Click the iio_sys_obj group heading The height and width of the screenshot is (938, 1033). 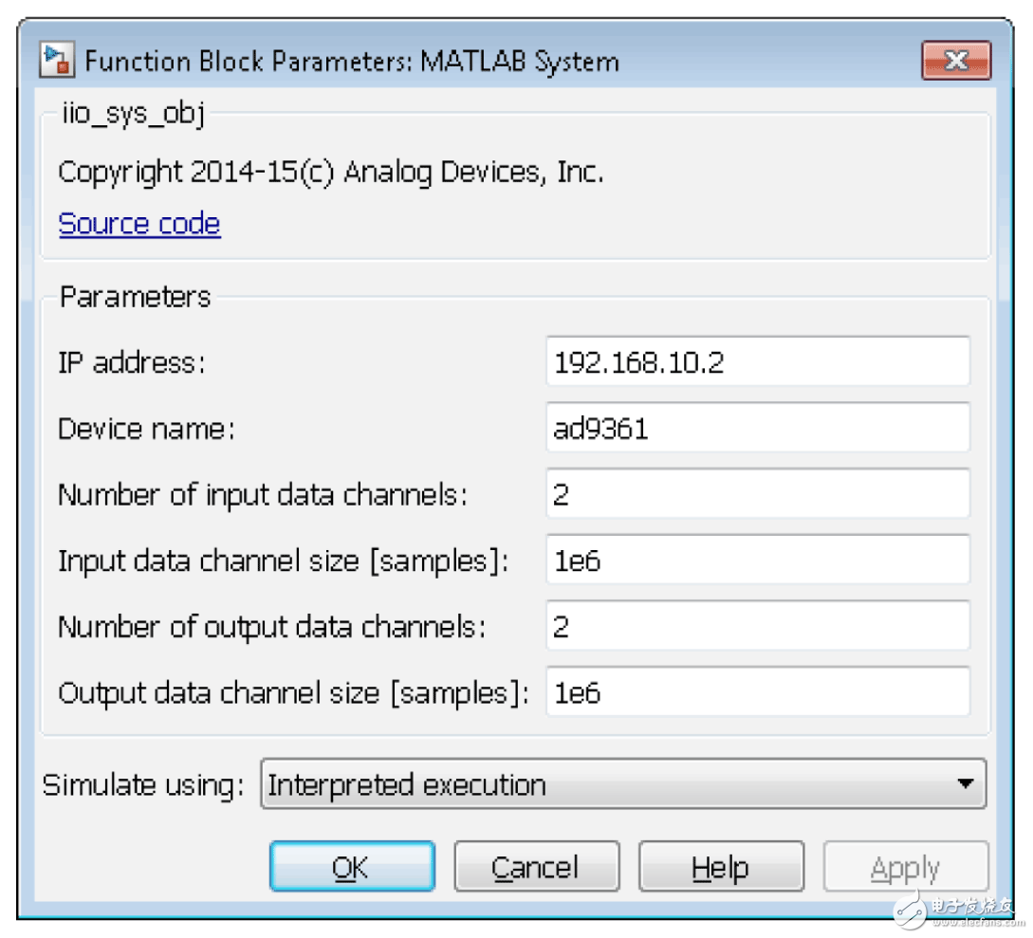tap(131, 115)
